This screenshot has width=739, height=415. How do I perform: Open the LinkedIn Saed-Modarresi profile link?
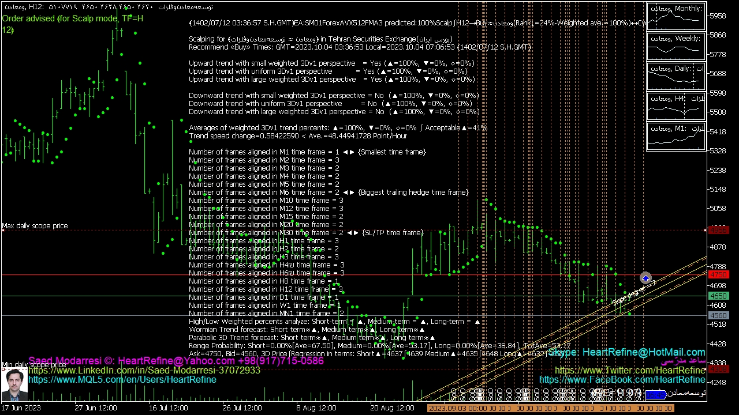click(x=144, y=370)
